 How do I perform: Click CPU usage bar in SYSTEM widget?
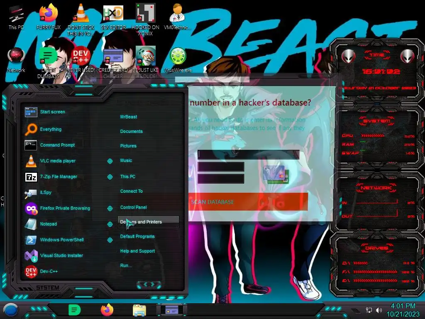[x=372, y=135]
